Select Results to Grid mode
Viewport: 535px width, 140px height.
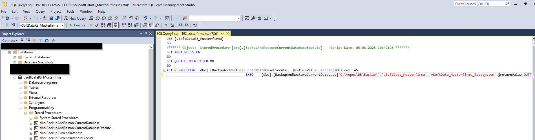[151, 25]
